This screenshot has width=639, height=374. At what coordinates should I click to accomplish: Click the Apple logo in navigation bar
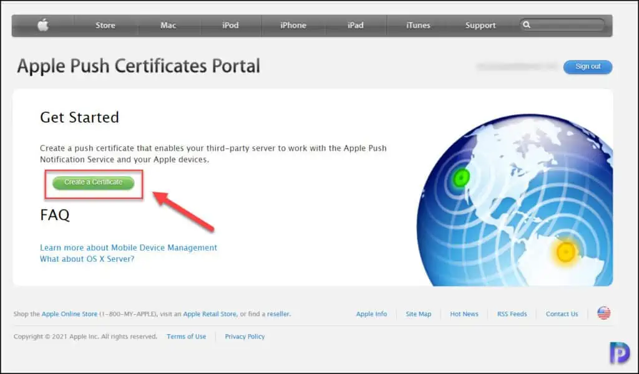[x=43, y=25]
